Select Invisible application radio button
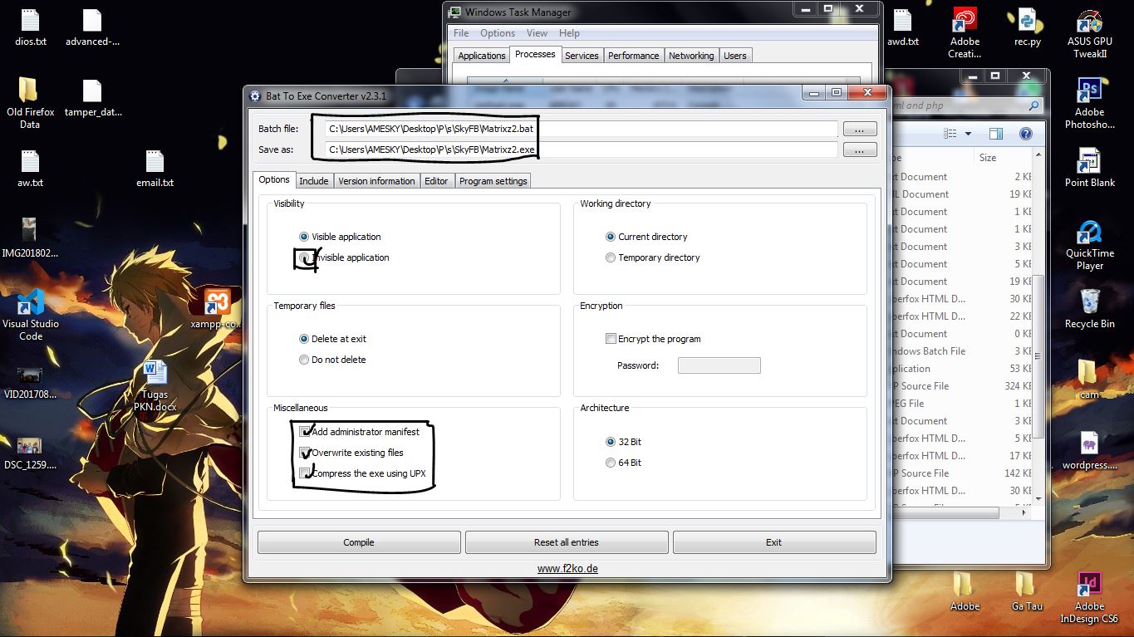This screenshot has width=1134, height=637. [304, 257]
